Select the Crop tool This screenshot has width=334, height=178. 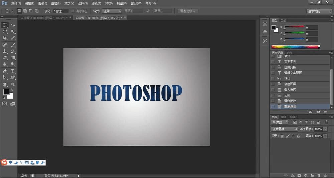tap(5, 38)
